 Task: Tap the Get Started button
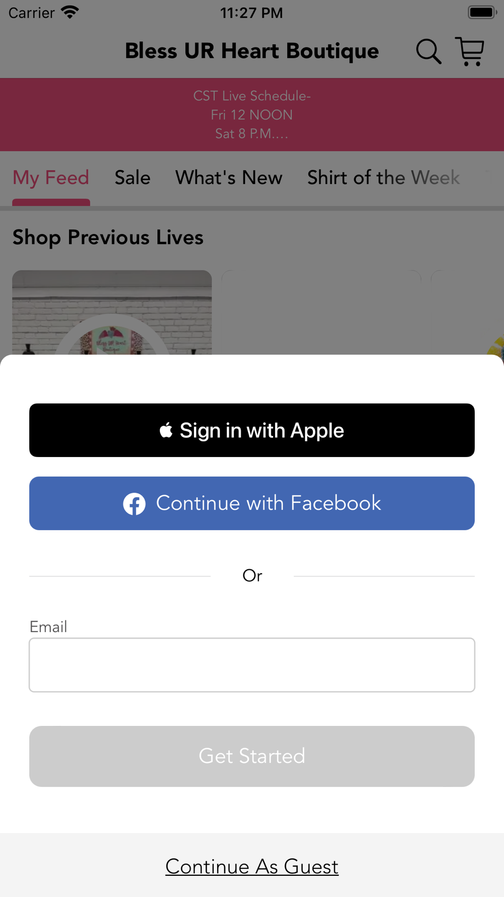(x=252, y=756)
